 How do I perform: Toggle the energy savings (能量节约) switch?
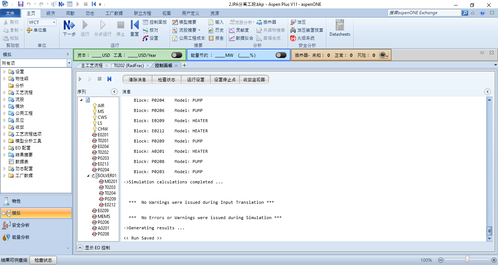tap(281, 55)
